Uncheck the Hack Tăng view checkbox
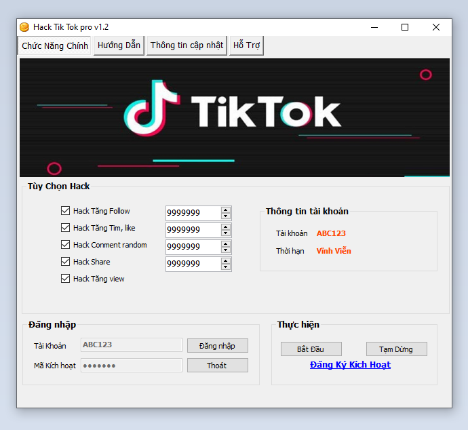 (x=66, y=279)
